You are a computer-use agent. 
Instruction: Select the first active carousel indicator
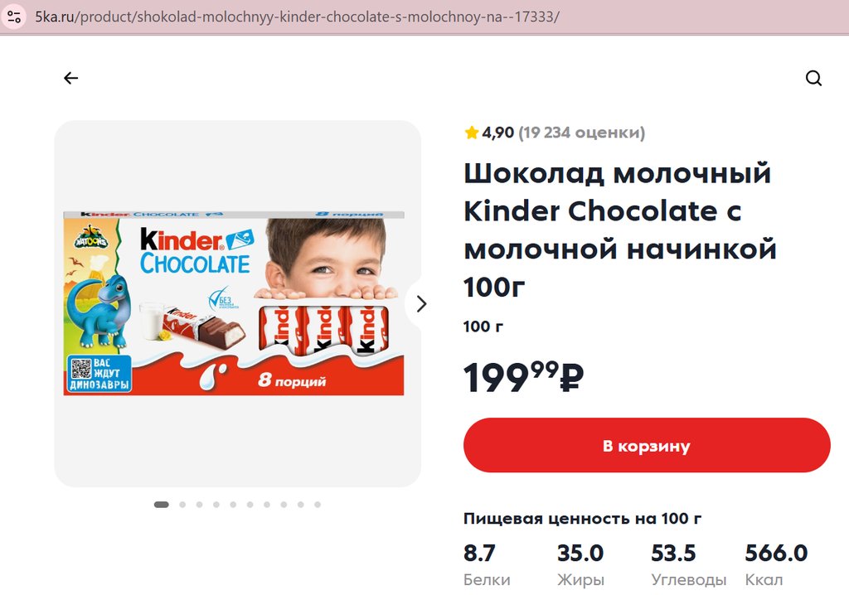[162, 504]
